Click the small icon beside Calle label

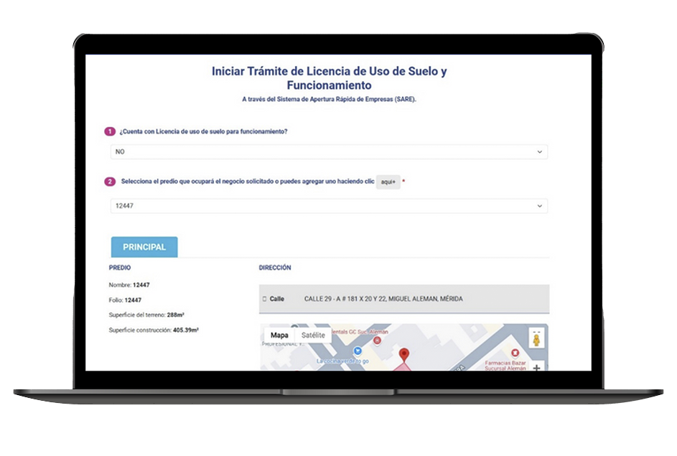pos(264,298)
